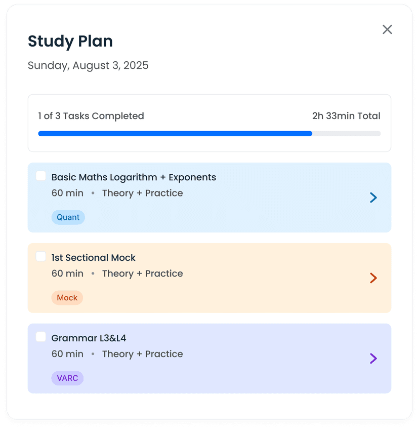Select the Grammar L3&L4 task title
This screenshot has height=429, width=419.
(89, 338)
